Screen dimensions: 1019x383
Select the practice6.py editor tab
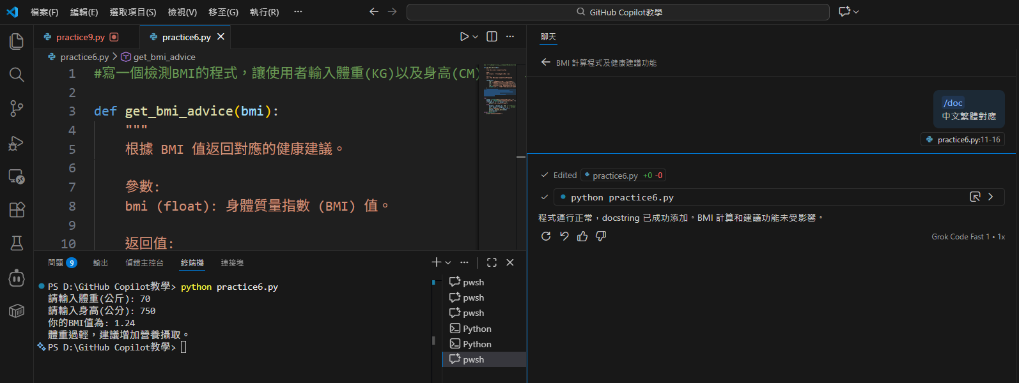pos(186,37)
